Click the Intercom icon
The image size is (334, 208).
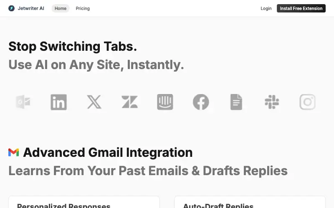[x=165, y=102]
